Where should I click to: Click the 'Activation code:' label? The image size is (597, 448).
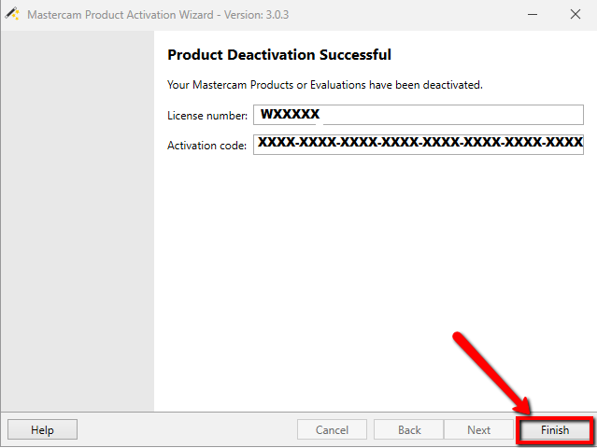(x=206, y=146)
